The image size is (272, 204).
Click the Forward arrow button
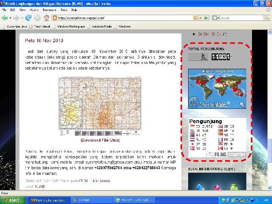point(16,18)
